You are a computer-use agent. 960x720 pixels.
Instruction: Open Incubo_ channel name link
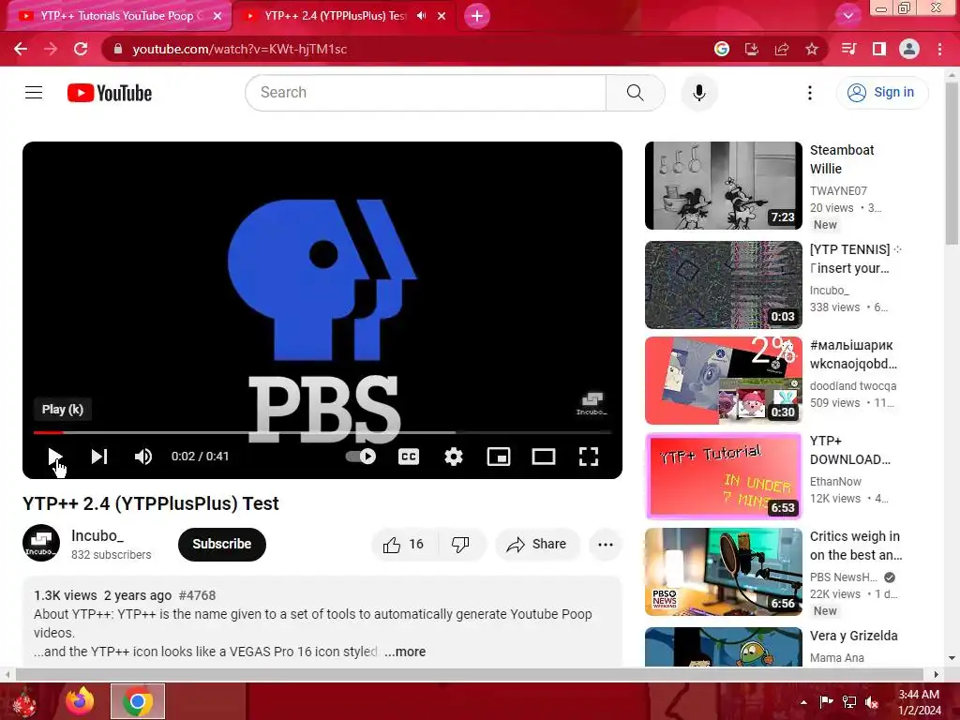click(97, 535)
